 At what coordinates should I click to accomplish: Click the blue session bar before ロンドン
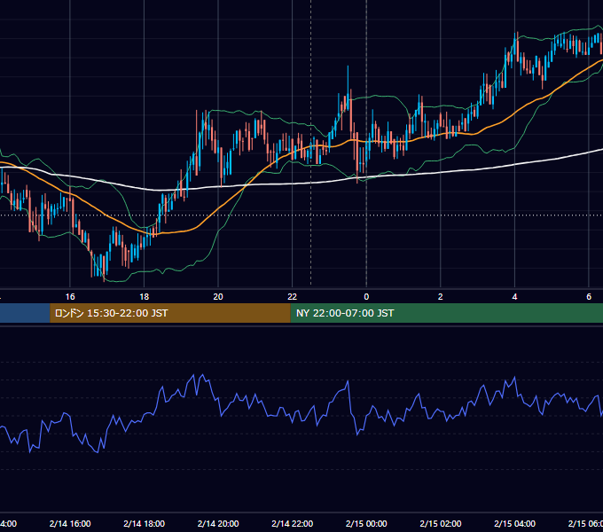click(x=25, y=313)
